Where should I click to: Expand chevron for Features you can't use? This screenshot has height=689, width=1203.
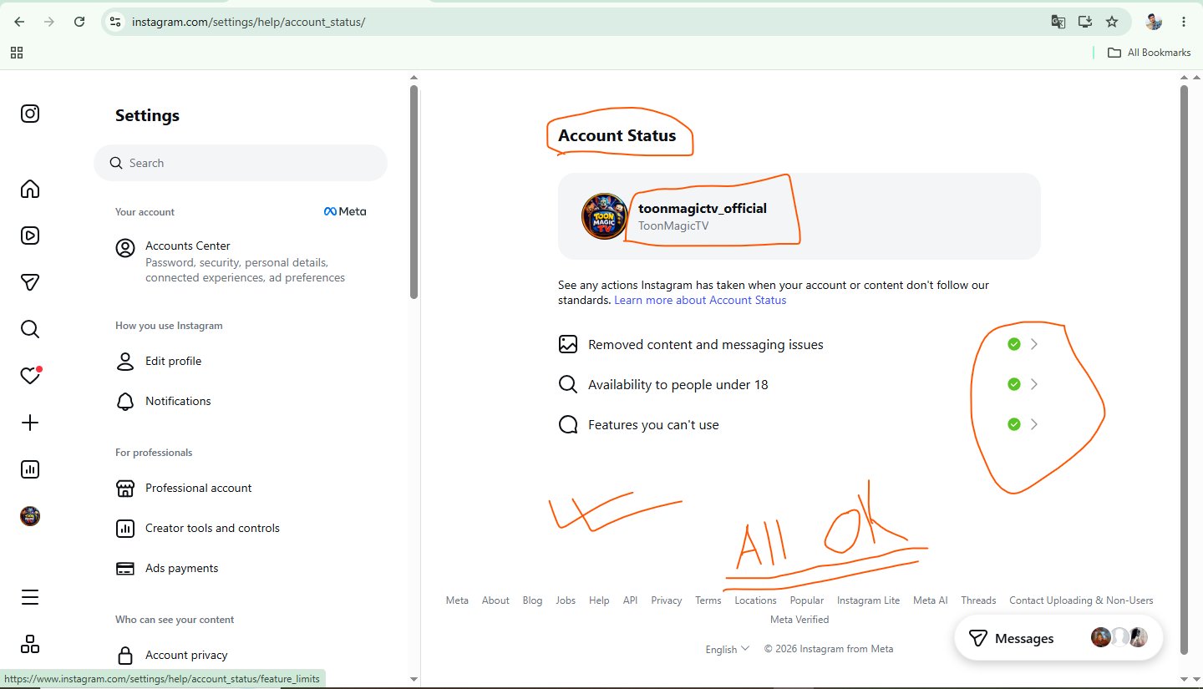1034,424
